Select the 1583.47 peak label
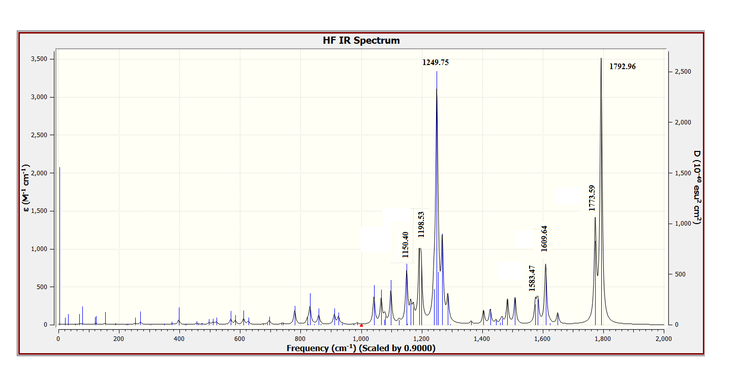The image size is (740, 374). tap(532, 278)
